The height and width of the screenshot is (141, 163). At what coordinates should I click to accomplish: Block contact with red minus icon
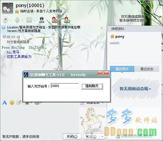54,20
